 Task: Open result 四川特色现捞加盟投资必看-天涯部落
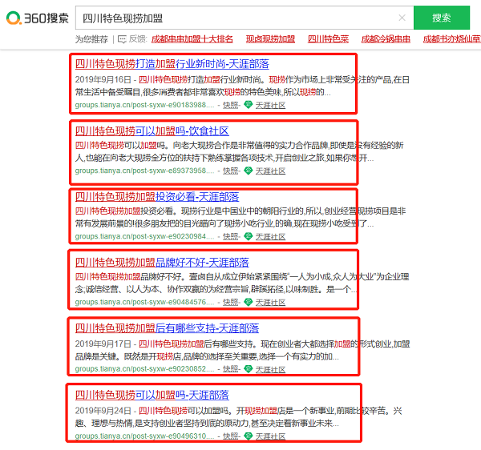[x=156, y=197]
